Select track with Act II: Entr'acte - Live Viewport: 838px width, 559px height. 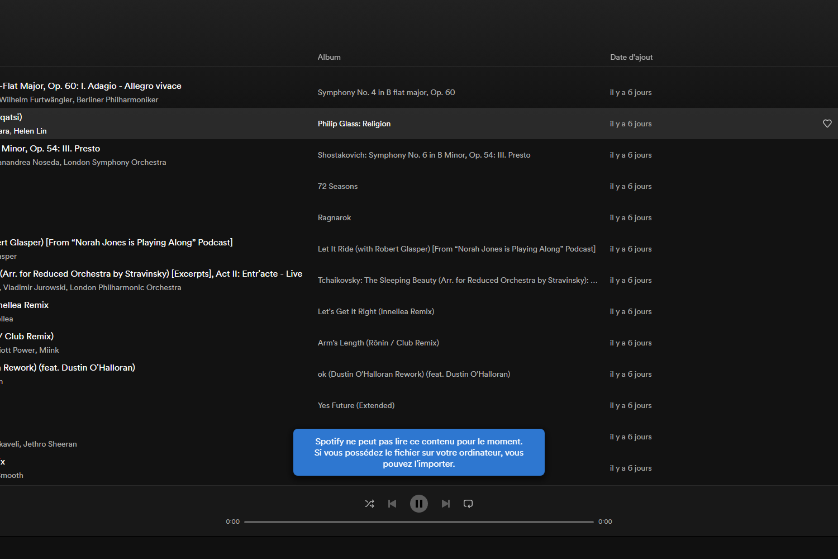(x=151, y=273)
